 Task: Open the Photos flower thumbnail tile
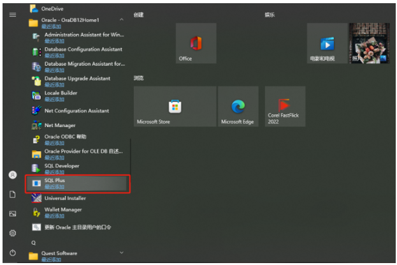pos(370,43)
